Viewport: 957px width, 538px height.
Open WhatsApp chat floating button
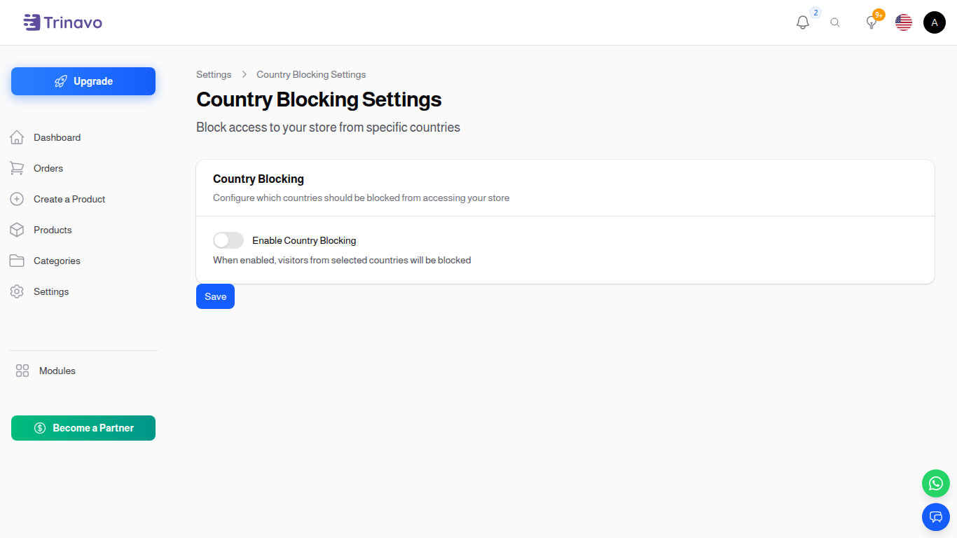pyautogui.click(x=936, y=483)
